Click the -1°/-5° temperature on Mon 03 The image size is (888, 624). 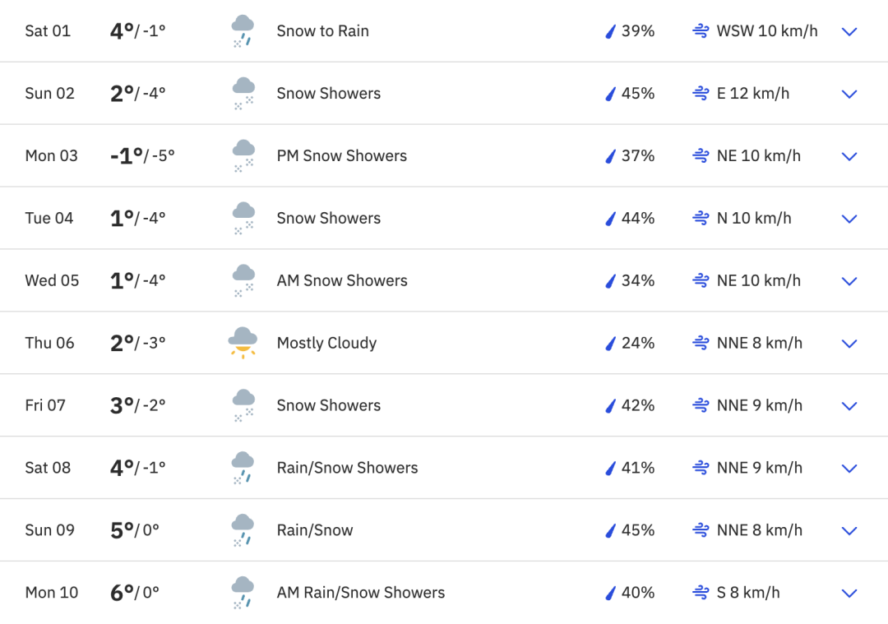142,155
